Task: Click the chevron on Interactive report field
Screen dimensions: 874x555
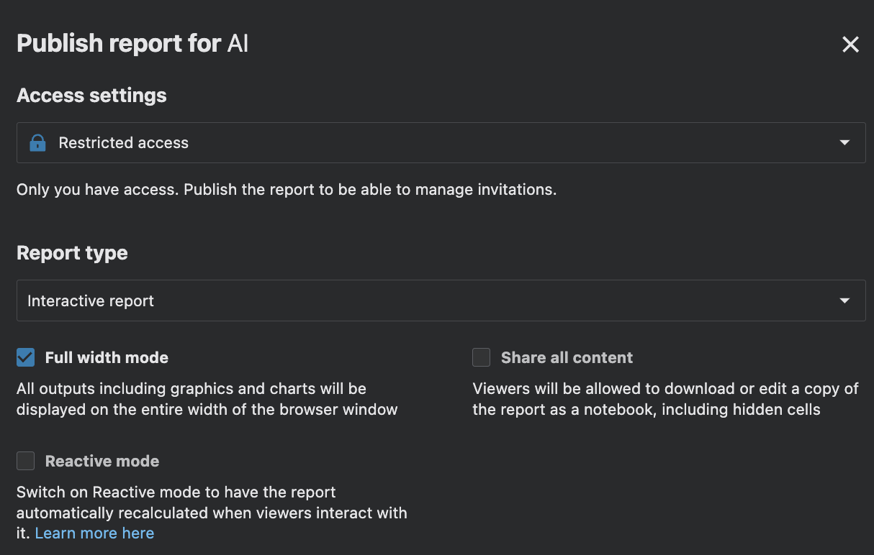Action: (x=844, y=301)
